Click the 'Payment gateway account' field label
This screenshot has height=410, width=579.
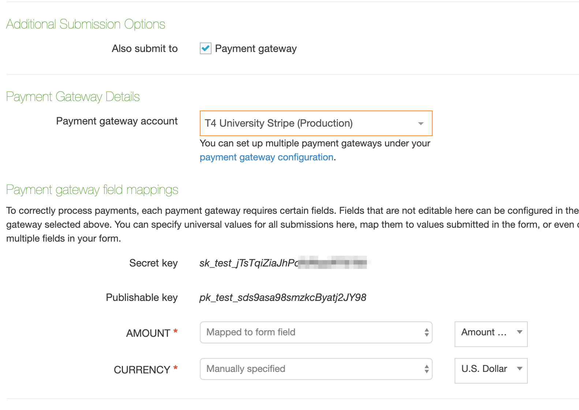(117, 121)
